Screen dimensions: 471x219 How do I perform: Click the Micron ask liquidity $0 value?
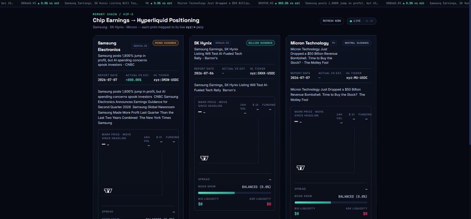click(365, 214)
